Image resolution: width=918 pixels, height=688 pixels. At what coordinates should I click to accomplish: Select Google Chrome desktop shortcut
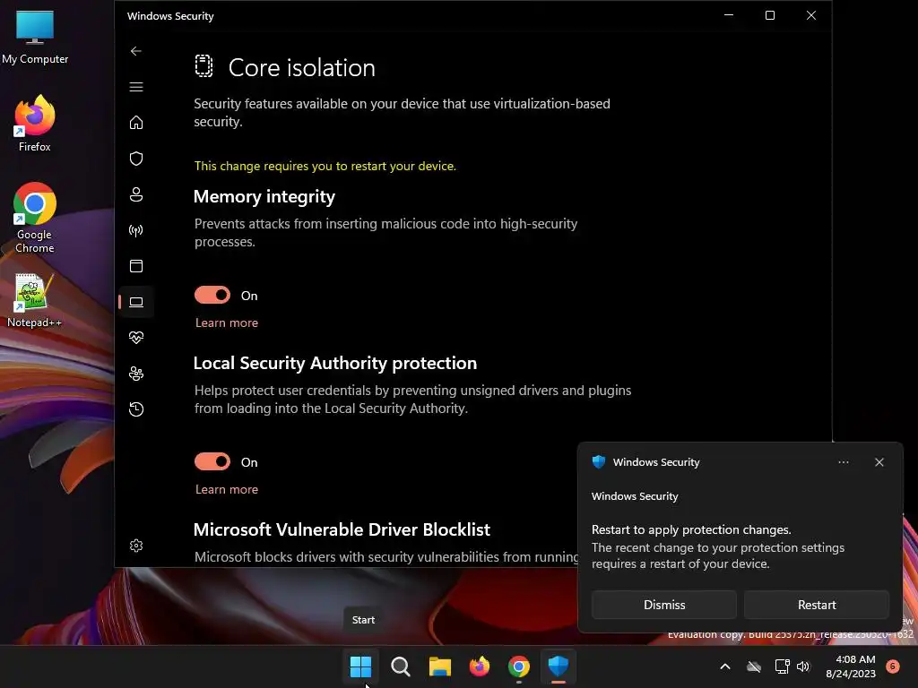(x=35, y=218)
